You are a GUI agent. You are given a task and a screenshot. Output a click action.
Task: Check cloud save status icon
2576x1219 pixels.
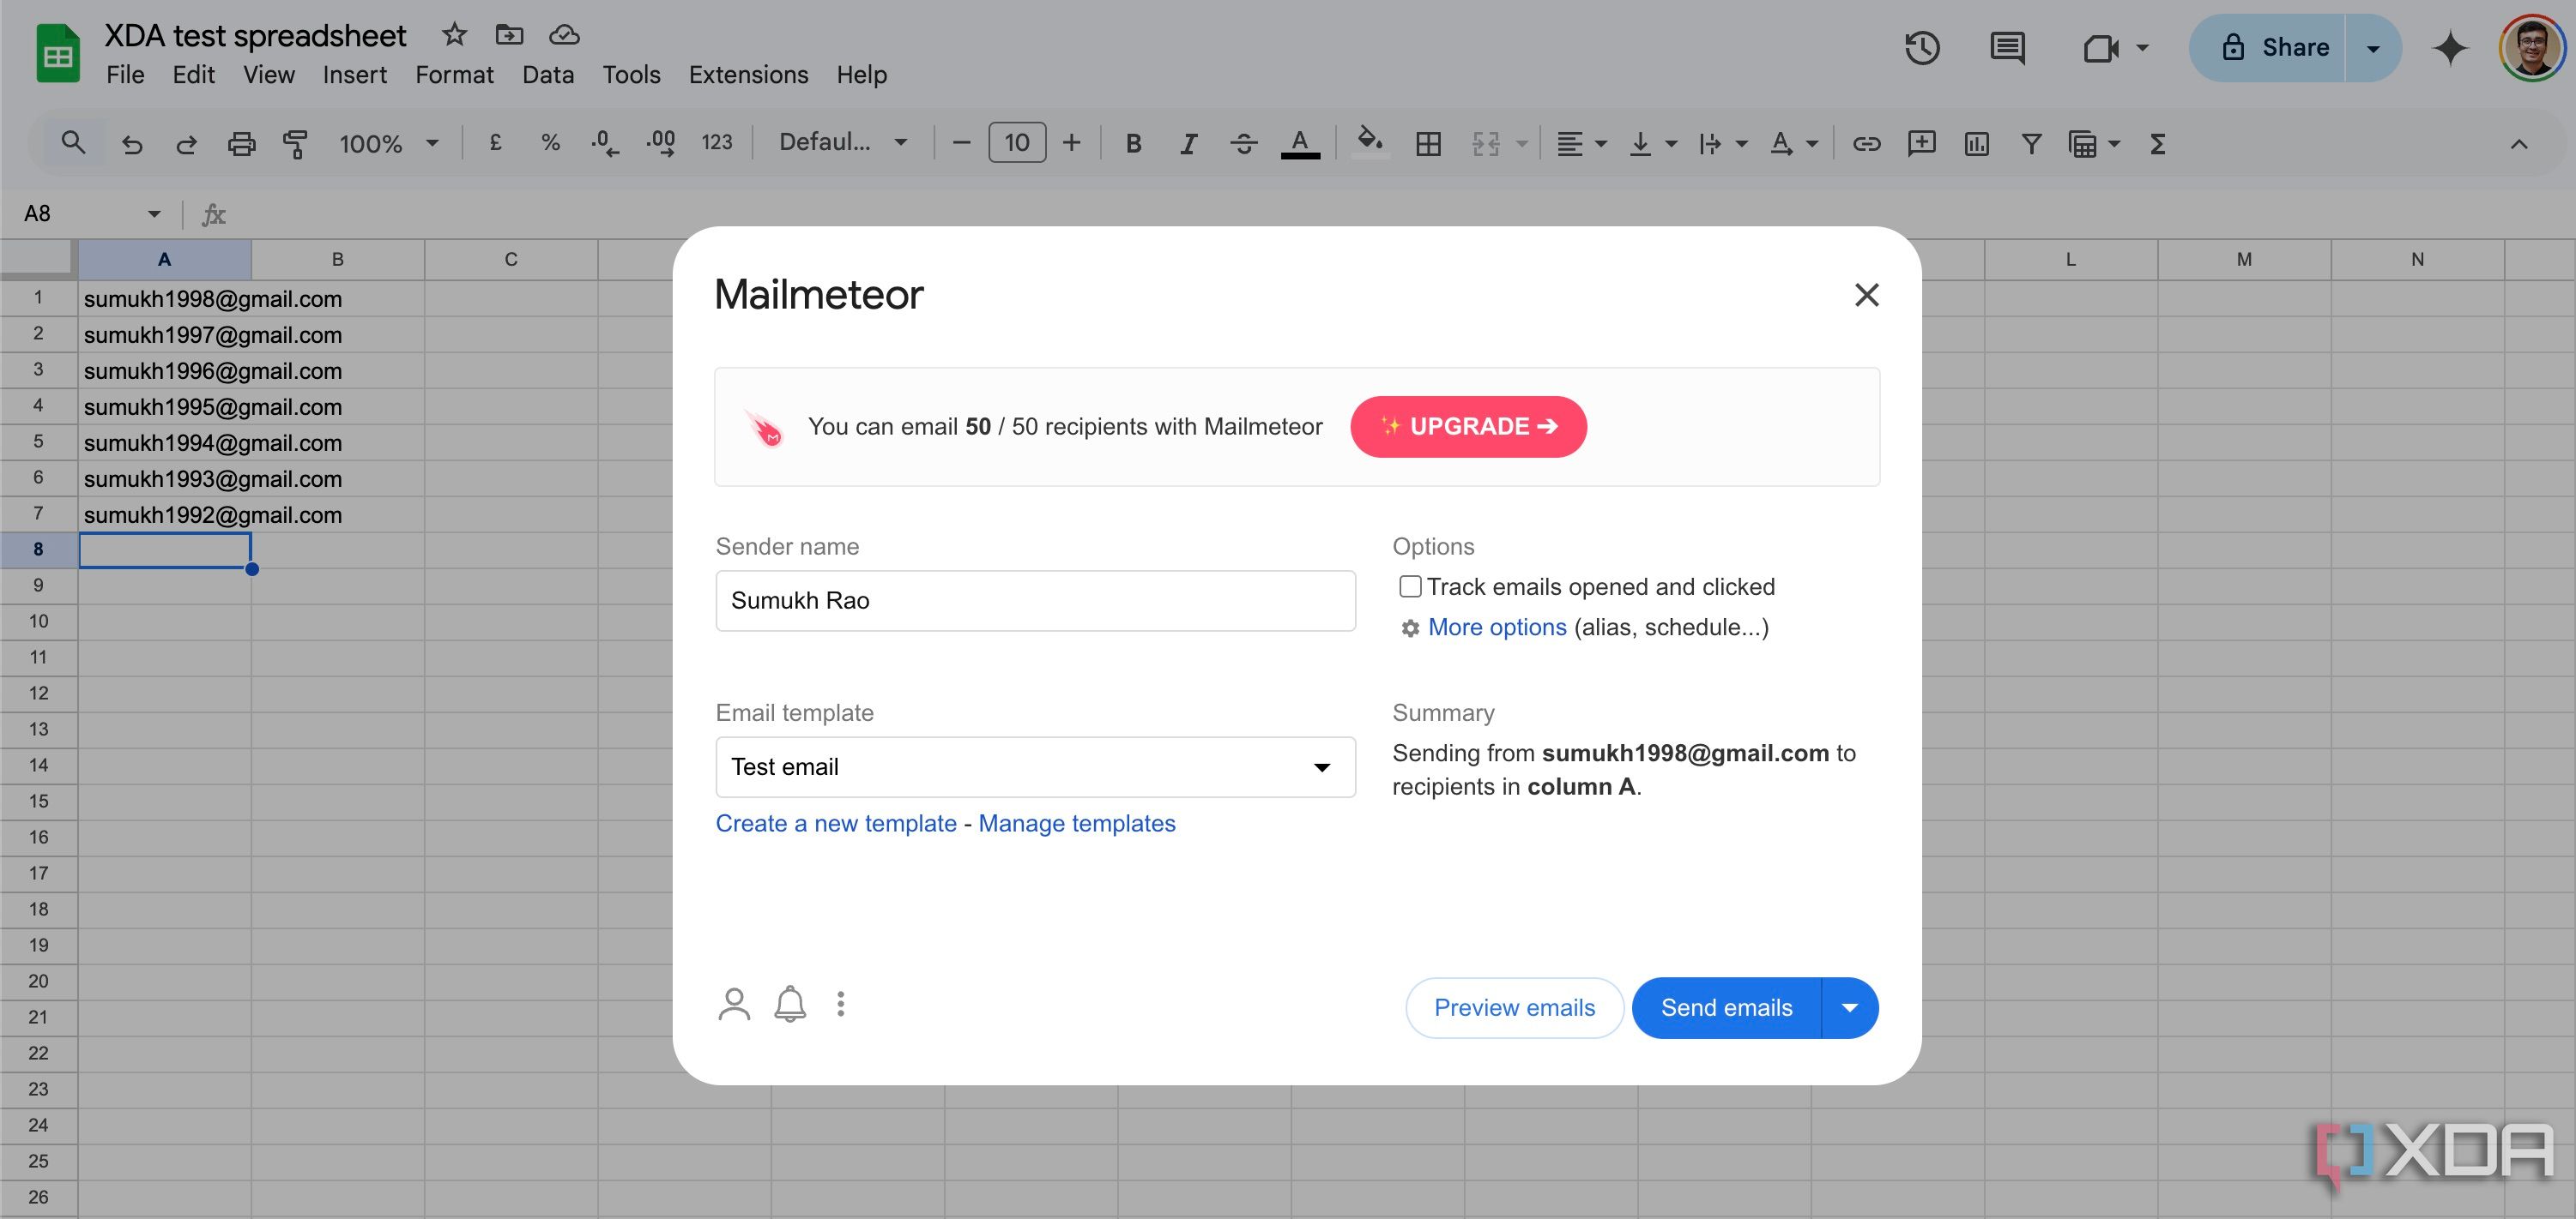pos(565,35)
